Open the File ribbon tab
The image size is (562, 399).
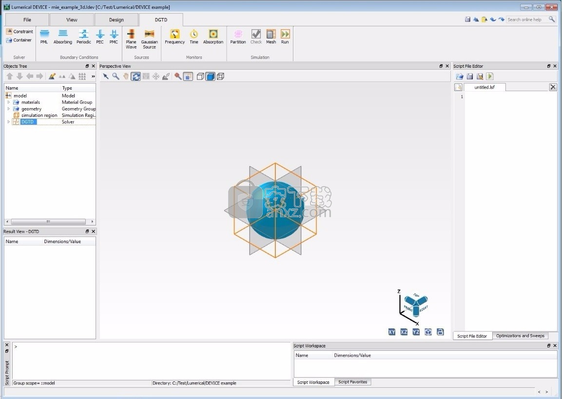pos(27,19)
